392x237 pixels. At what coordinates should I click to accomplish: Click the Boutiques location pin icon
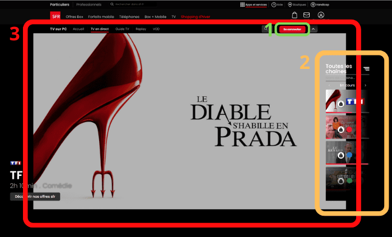click(290, 4)
